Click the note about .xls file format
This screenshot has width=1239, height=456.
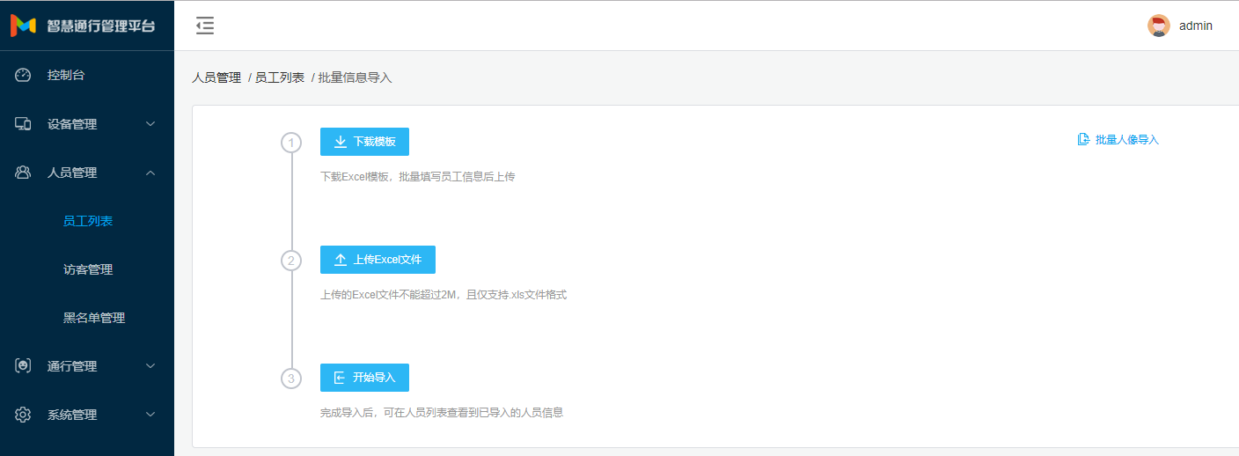pos(444,294)
